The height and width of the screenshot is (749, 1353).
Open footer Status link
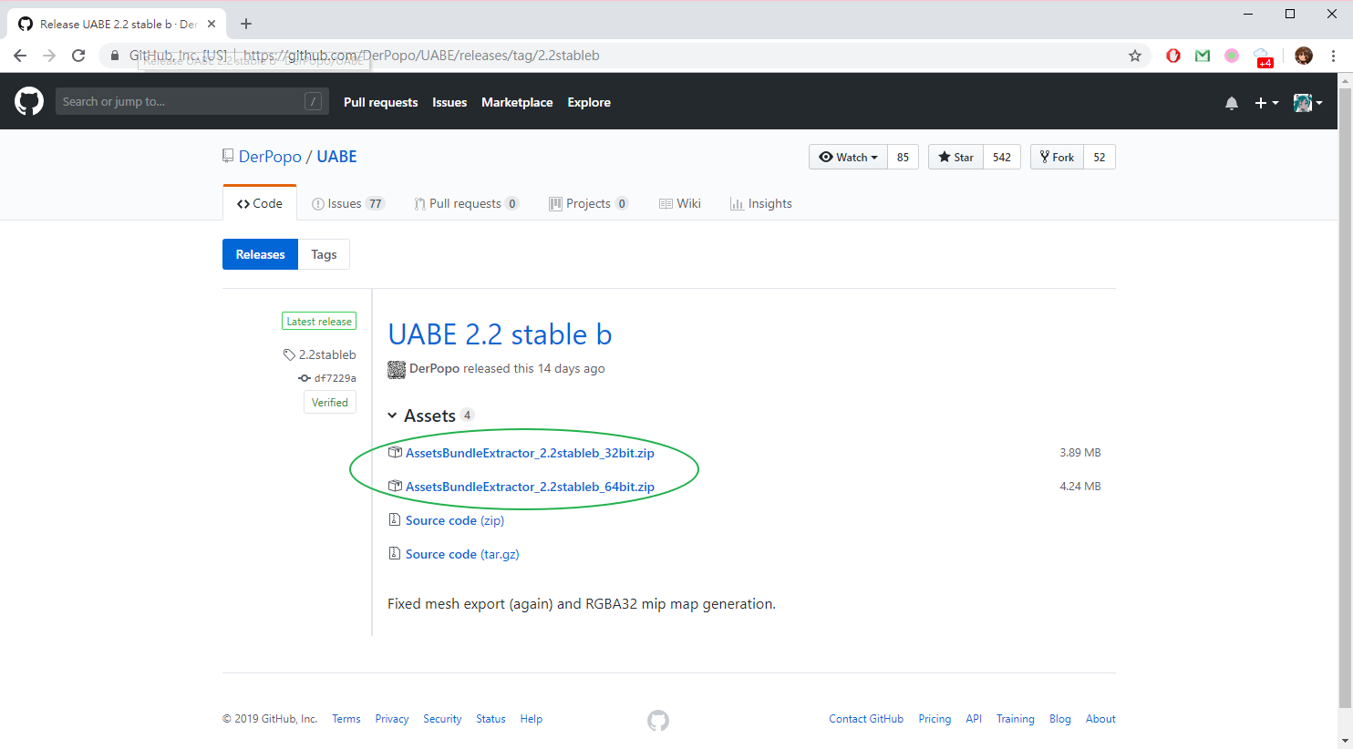(491, 719)
